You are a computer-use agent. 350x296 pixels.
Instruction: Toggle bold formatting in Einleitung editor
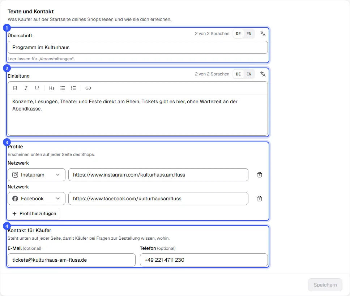click(15, 88)
